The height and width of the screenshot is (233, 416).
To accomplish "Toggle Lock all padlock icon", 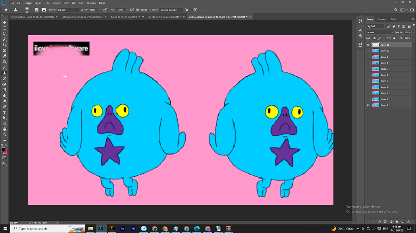I will tap(394, 38).
